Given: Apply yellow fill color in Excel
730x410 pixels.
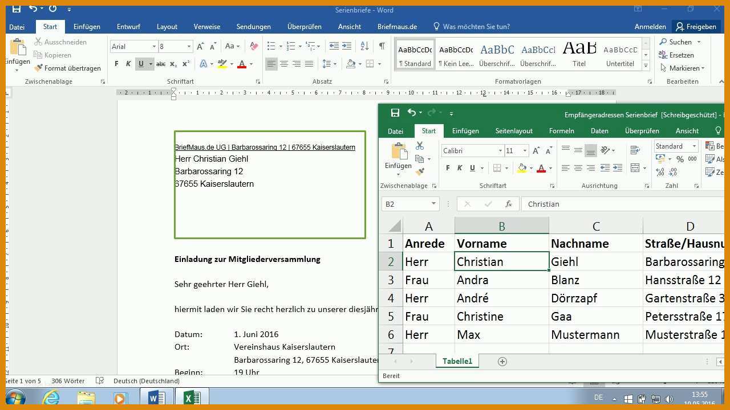Looking at the screenshot, I should (x=522, y=168).
